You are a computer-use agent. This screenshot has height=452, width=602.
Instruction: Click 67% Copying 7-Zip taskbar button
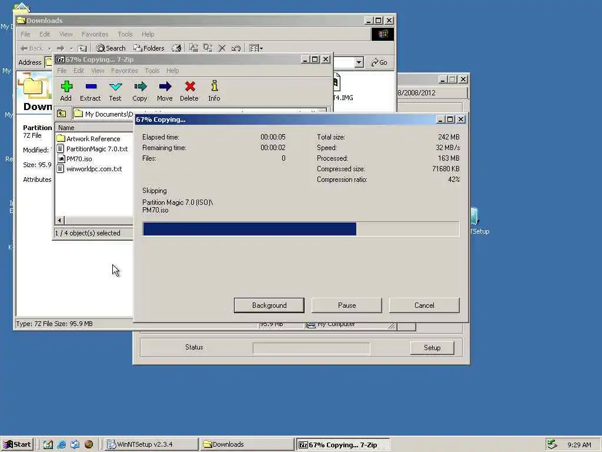click(343, 445)
